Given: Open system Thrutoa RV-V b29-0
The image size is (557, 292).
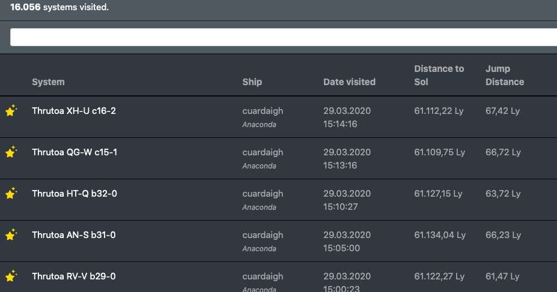Looking at the screenshot, I should 74,276.
